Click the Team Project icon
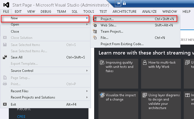Screen dimensions: 194x119 click(x=95, y=32)
